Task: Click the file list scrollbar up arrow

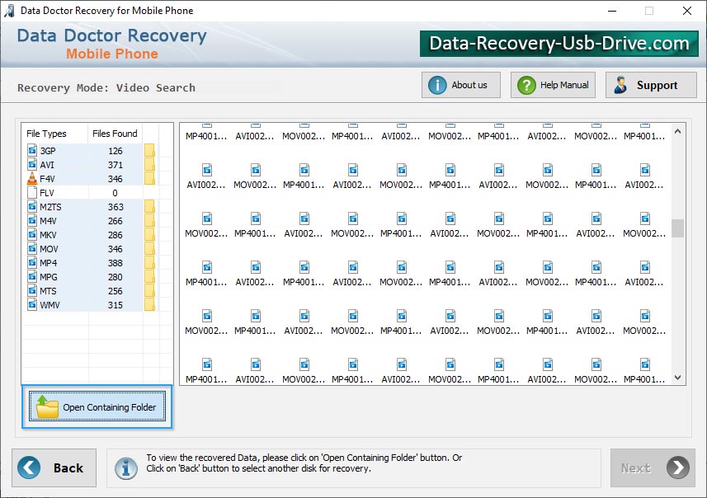Action: coord(677,132)
